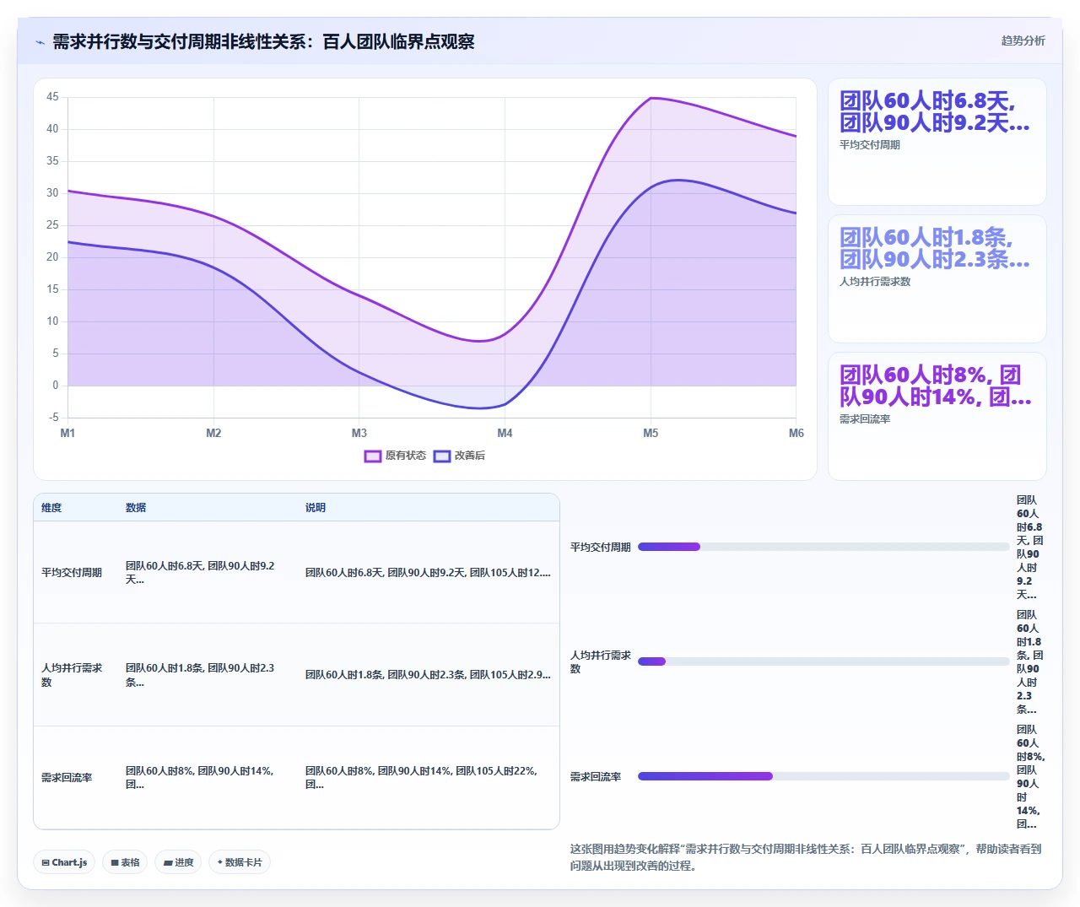
Task: Click the purple 原有状态 legend swatch
Action: pyautogui.click(x=373, y=456)
